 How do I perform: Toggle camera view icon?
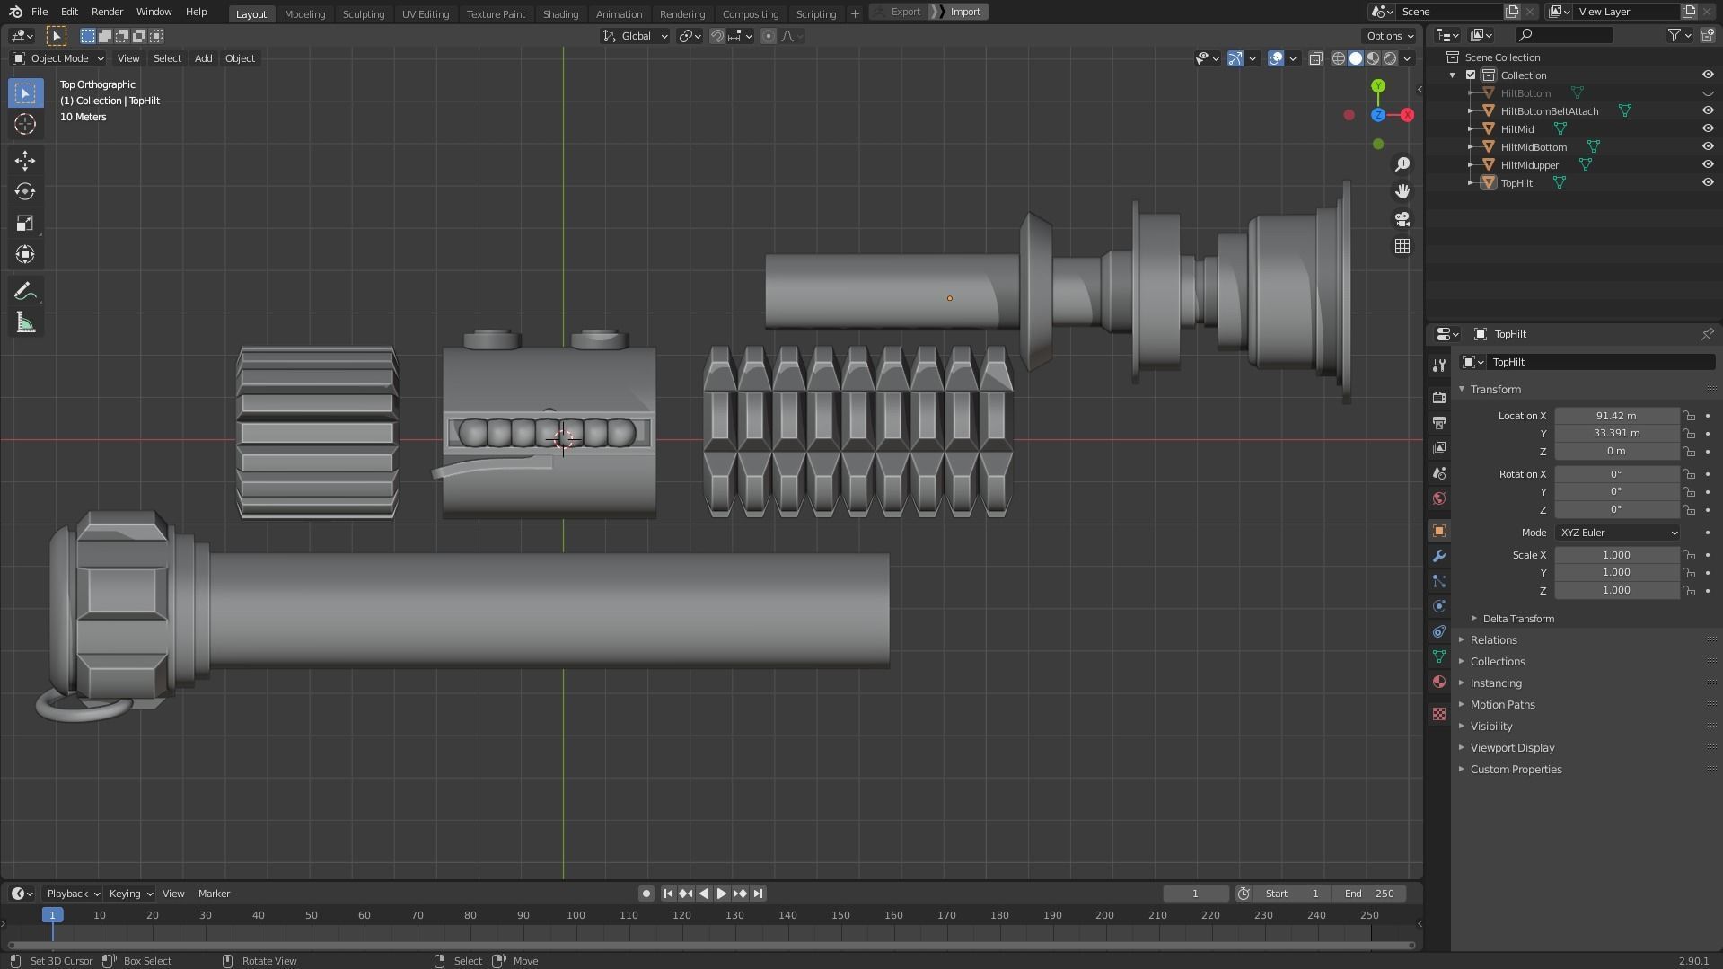[x=1402, y=219]
